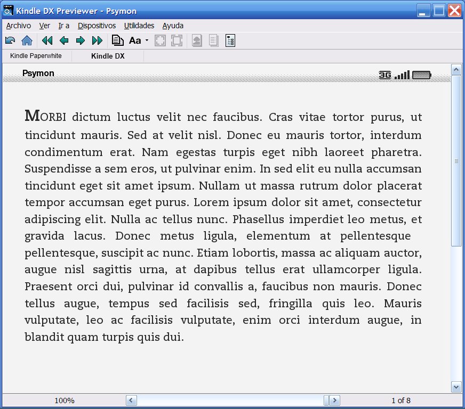This screenshot has height=409, width=465.
Task: Close the Kindle Previewer window
Action: (x=454, y=10)
